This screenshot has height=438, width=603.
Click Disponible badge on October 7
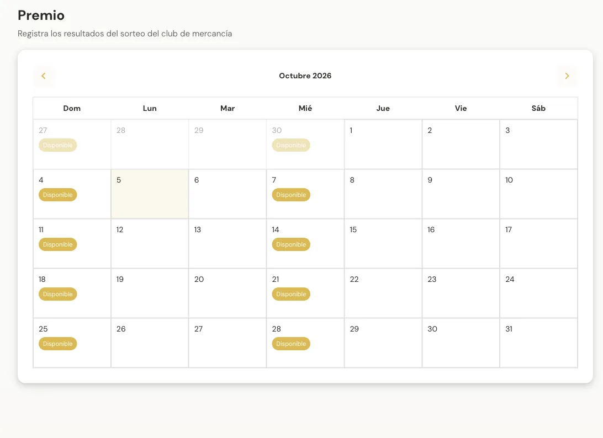pyautogui.click(x=290, y=195)
